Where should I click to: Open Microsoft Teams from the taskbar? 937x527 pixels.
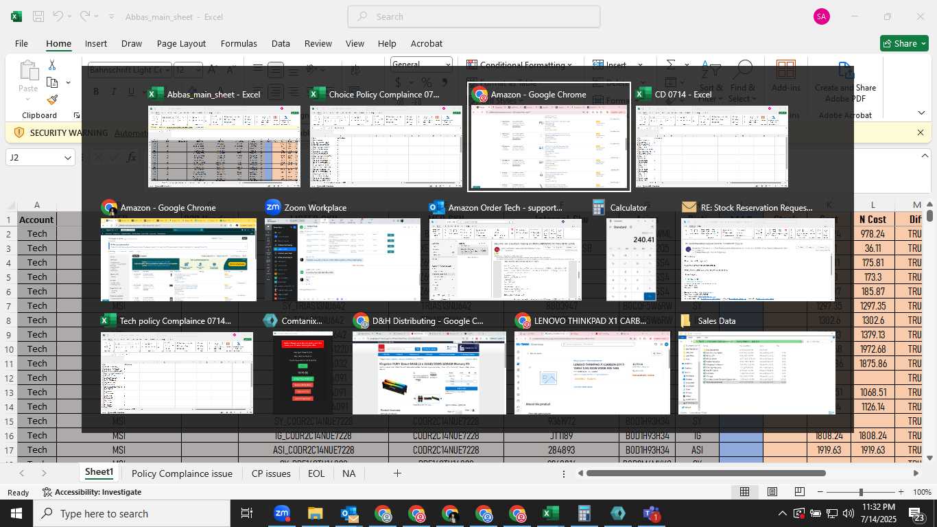pos(651,513)
